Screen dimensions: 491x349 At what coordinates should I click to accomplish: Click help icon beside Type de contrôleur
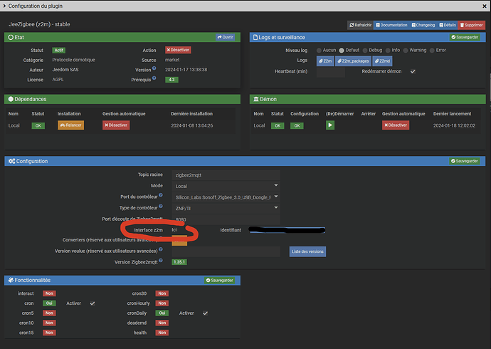161,206
